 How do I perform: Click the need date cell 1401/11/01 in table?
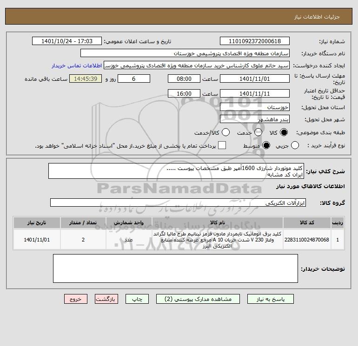click(x=37, y=240)
